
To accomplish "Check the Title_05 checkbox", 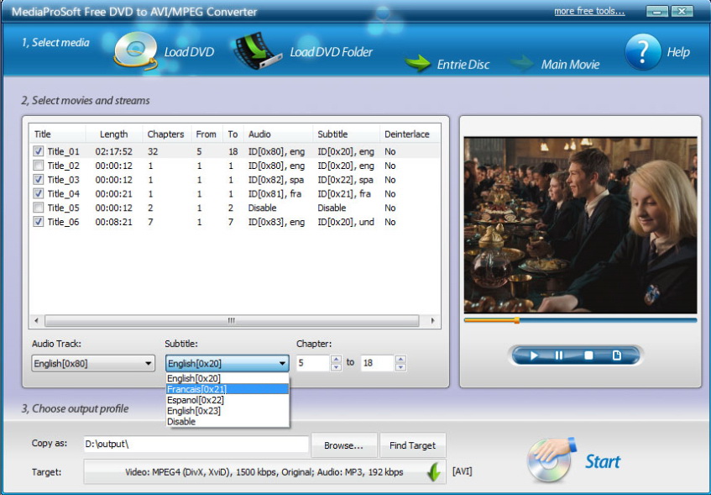I will coord(39,208).
